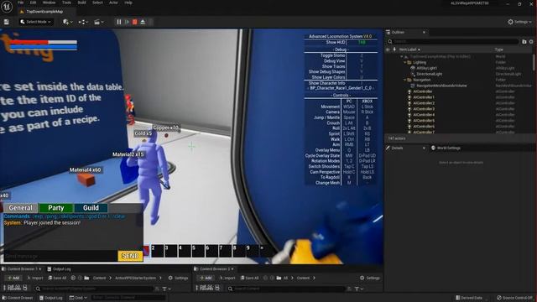Open the blueprints toolbar dropdown
The image size is (537, 302).
pyautogui.click(x=83, y=22)
